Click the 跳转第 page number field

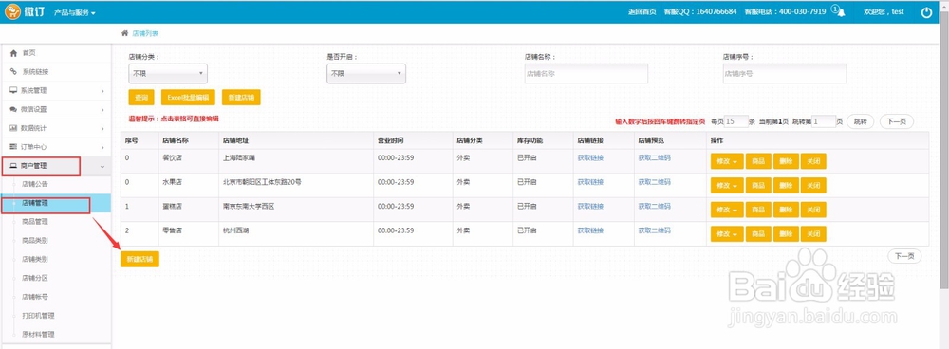coord(824,121)
